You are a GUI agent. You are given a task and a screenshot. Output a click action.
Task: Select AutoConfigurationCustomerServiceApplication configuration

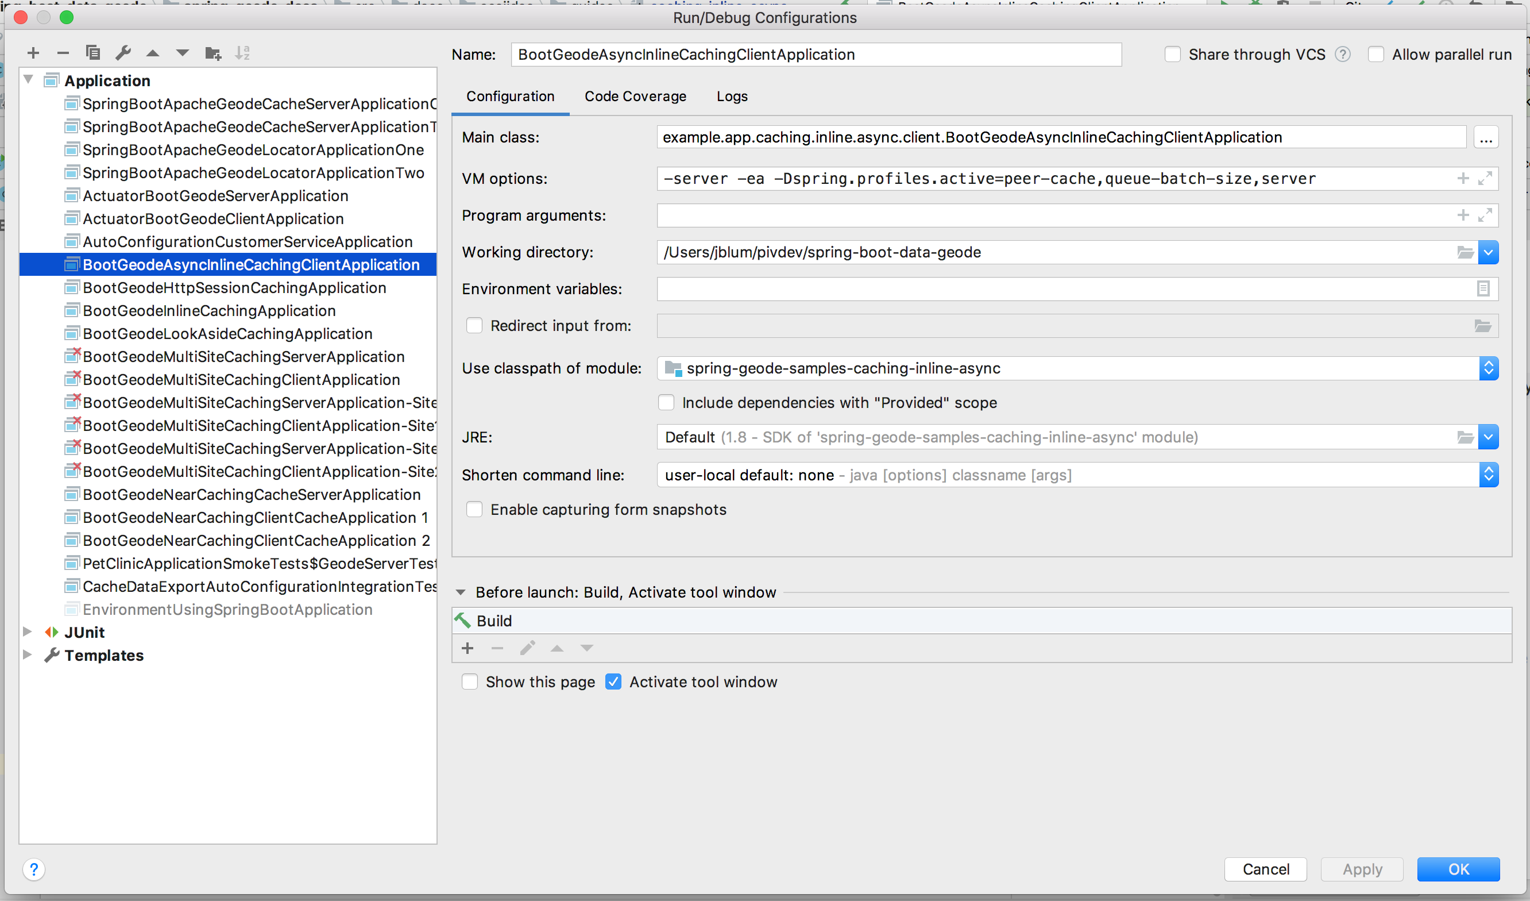[227, 242]
